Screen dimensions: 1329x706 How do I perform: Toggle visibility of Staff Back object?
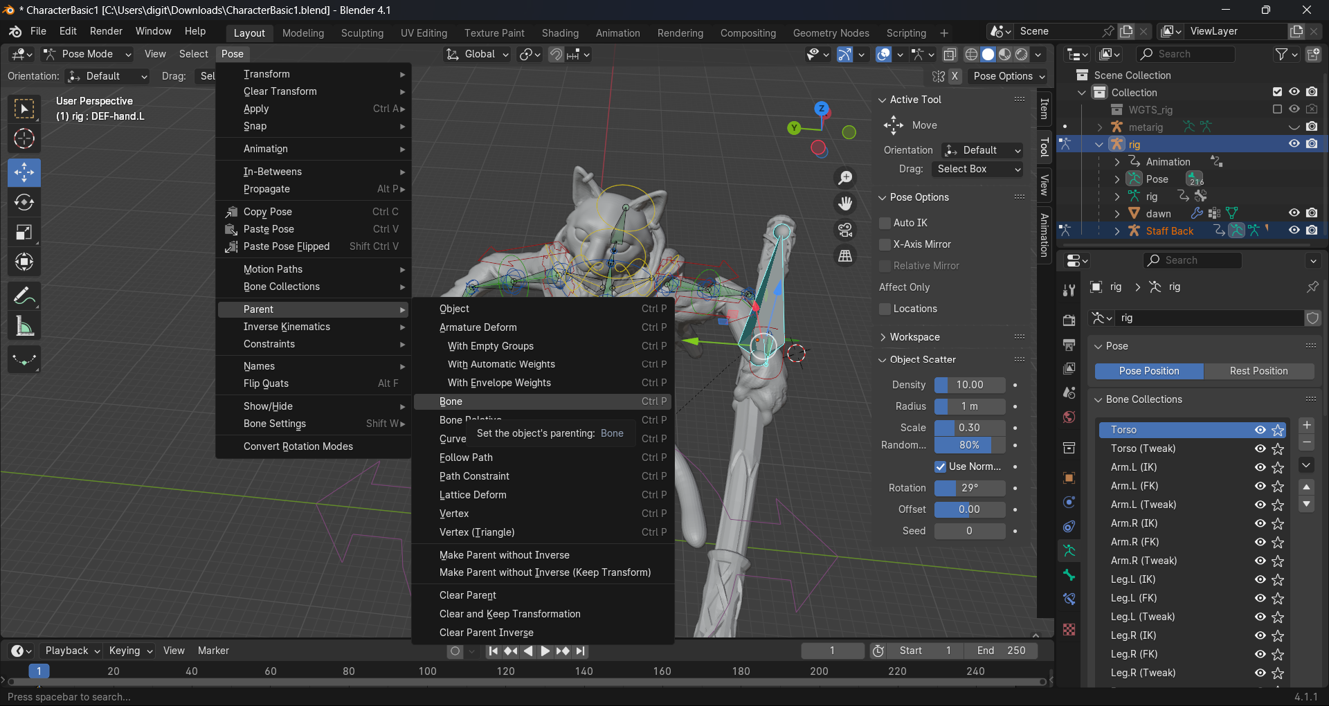tap(1294, 230)
